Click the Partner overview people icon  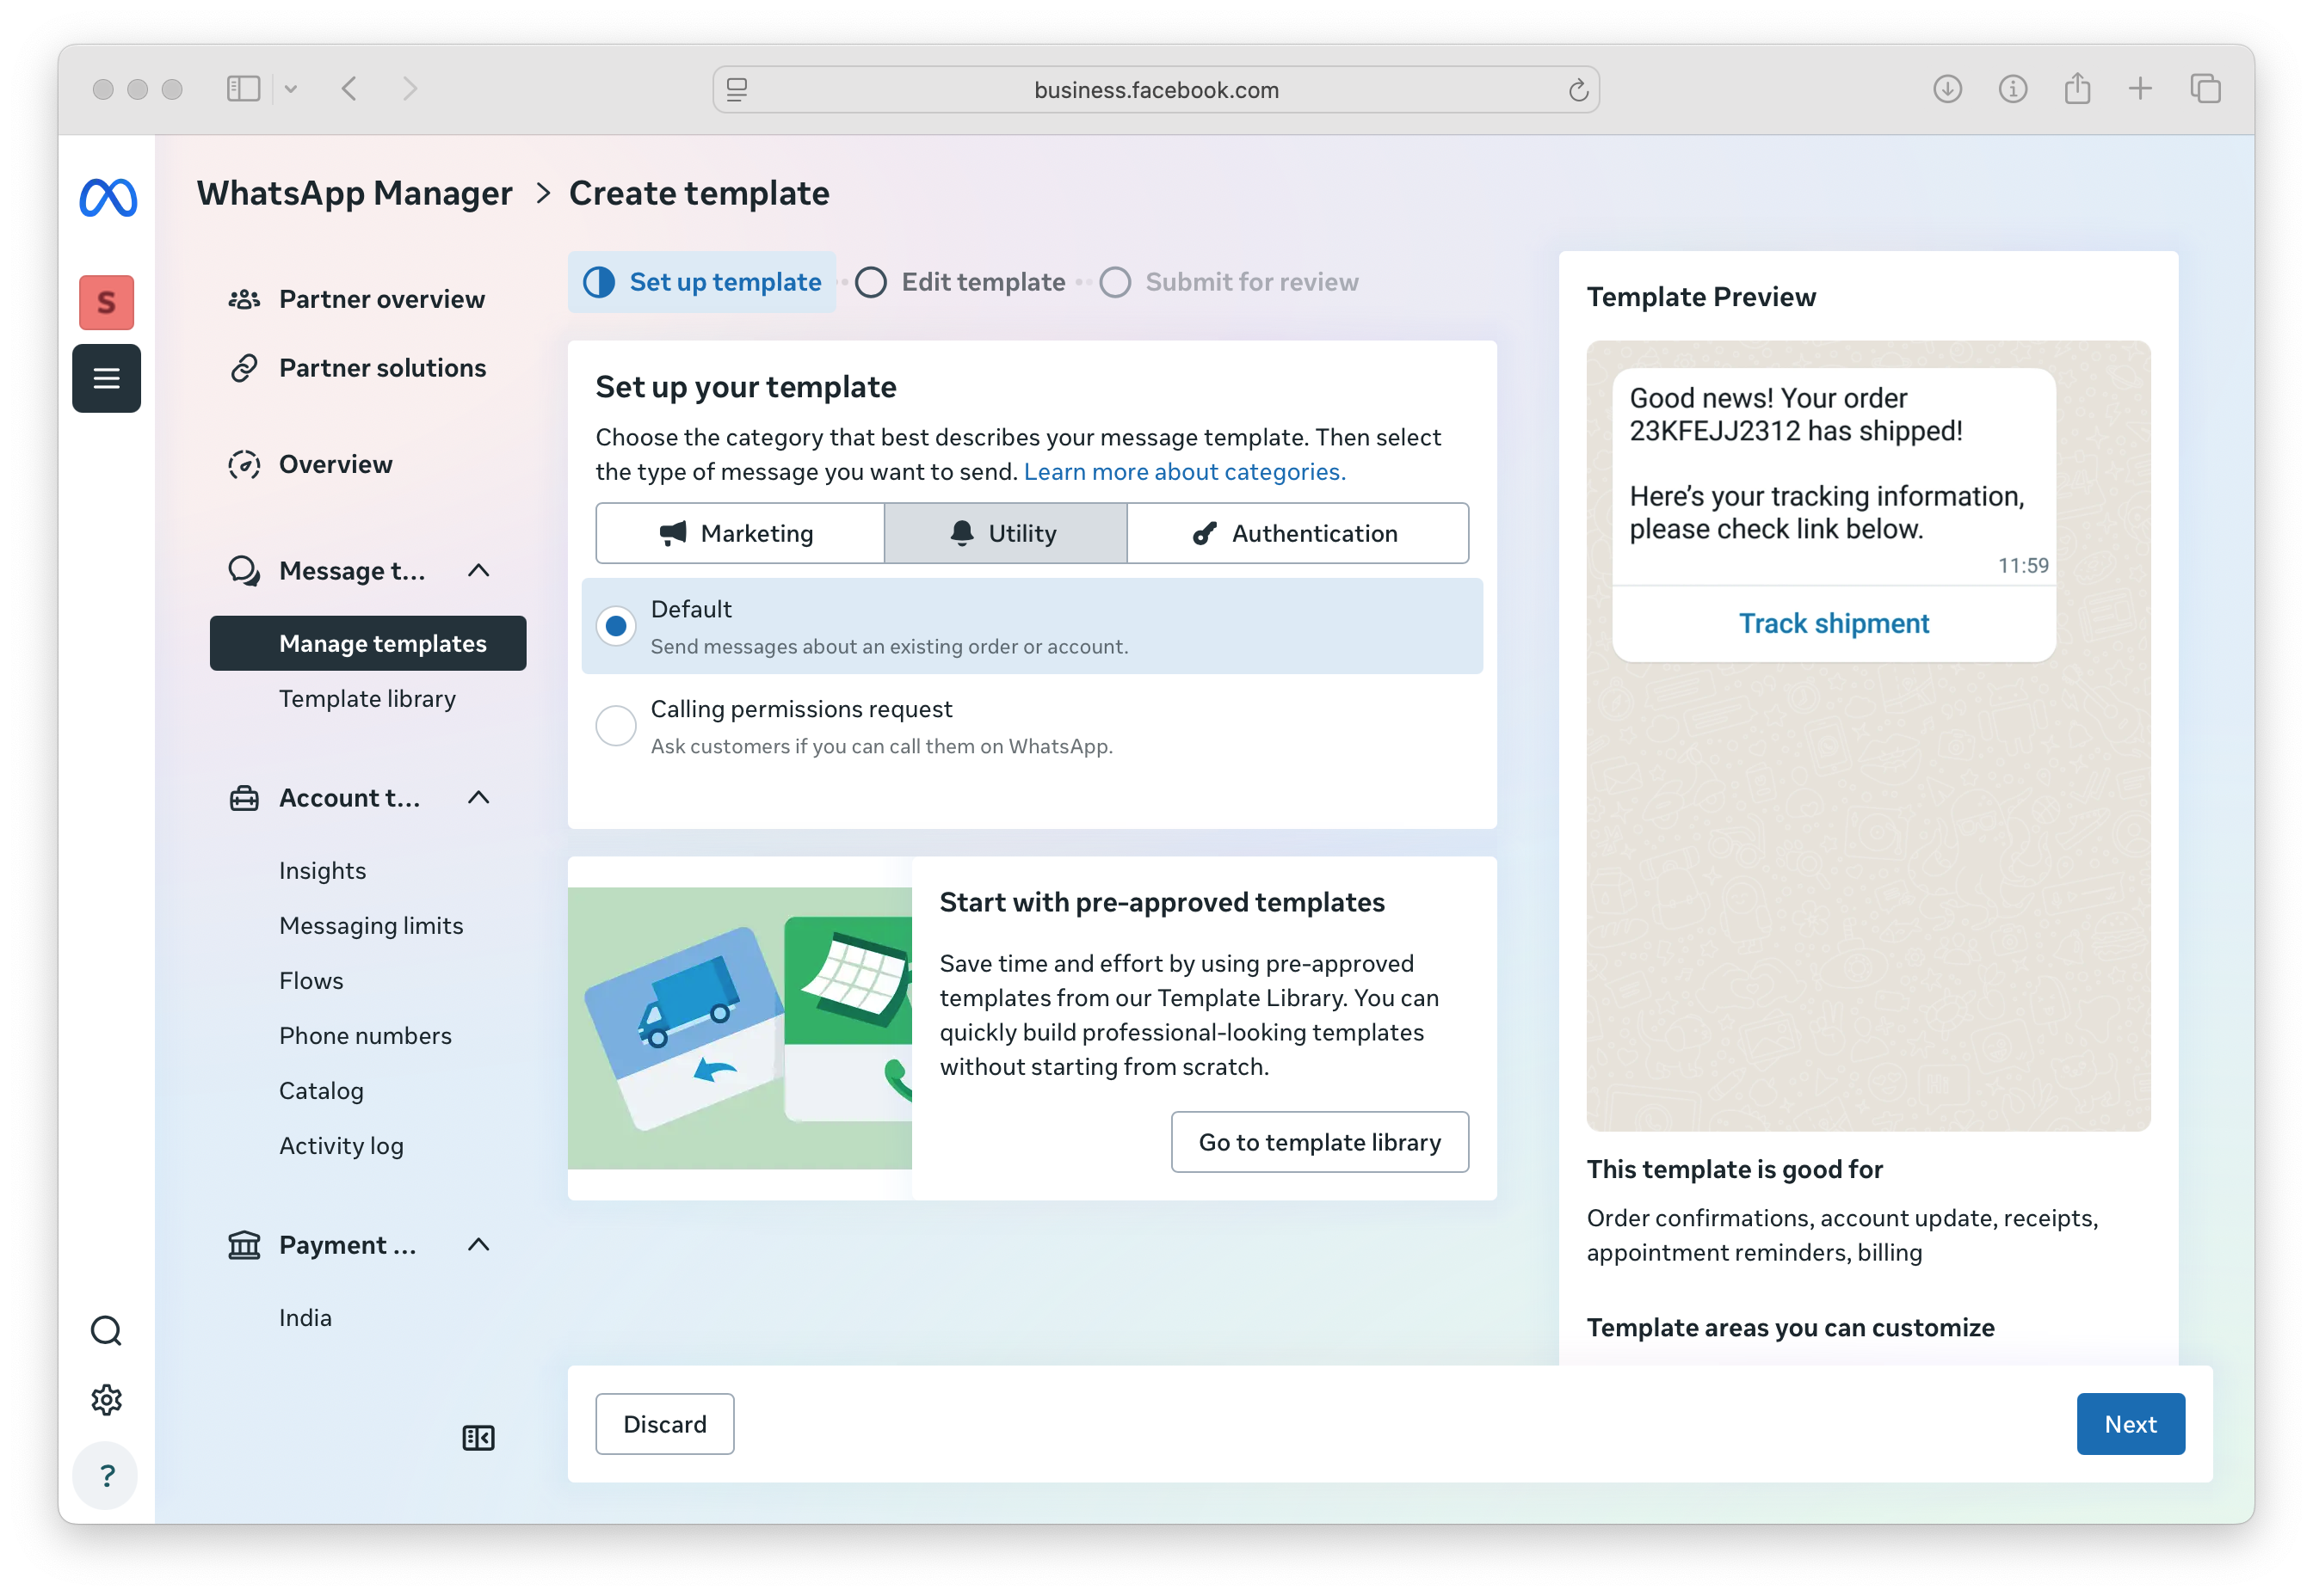(x=244, y=299)
